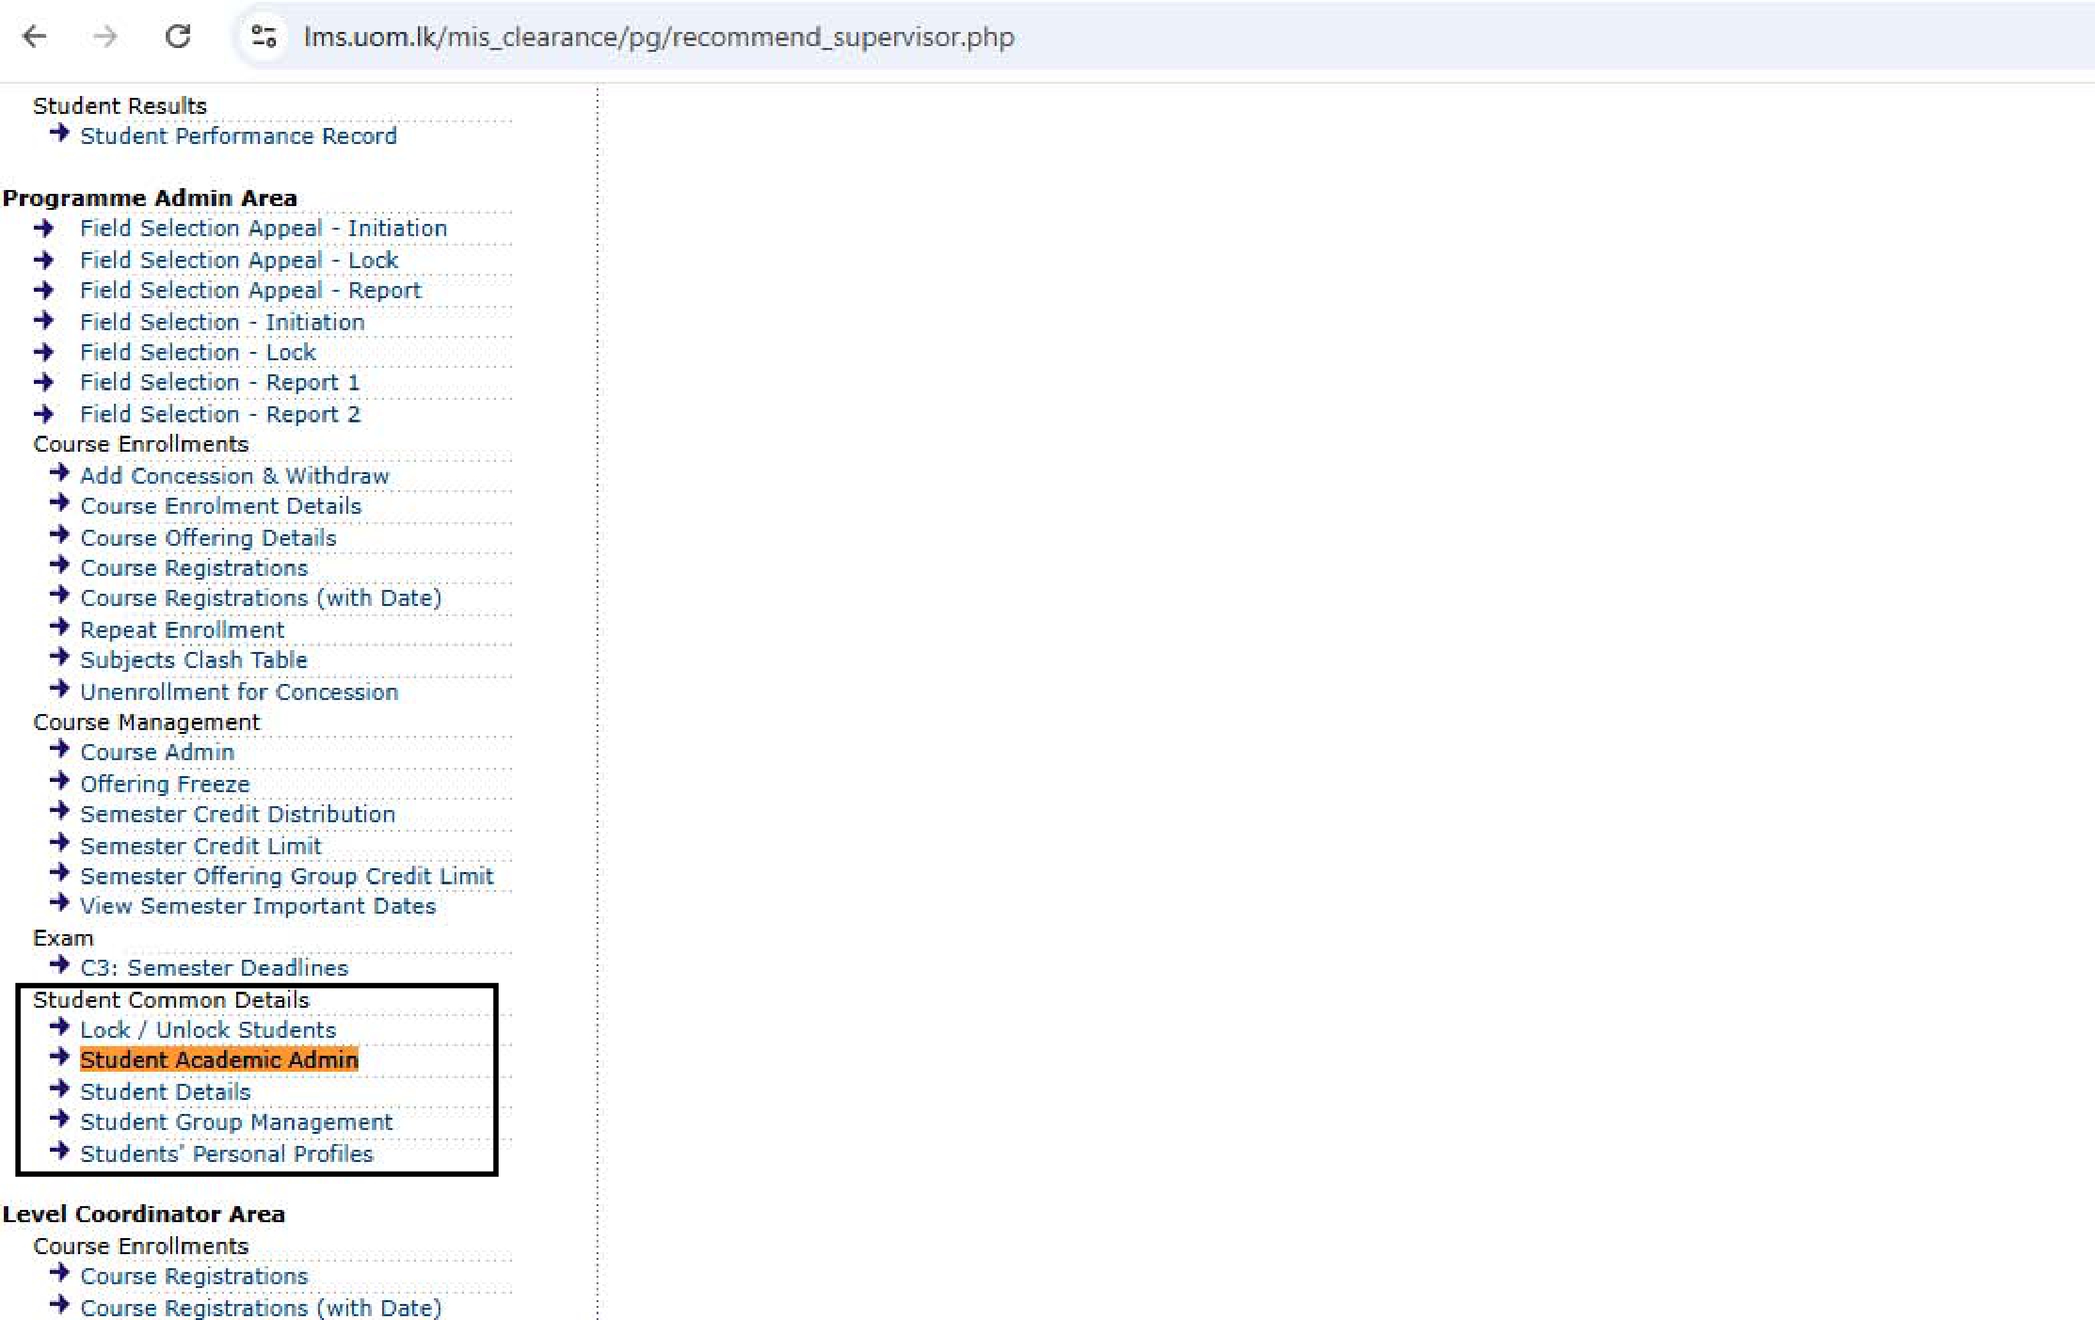The image size is (2095, 1320).
Task: Reload the page with refresh icon
Action: click(x=177, y=36)
